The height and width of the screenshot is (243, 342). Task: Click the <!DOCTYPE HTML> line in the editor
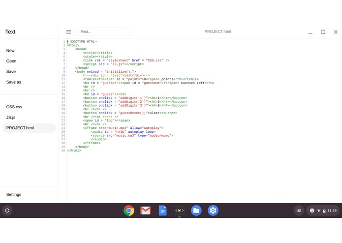(x=82, y=42)
